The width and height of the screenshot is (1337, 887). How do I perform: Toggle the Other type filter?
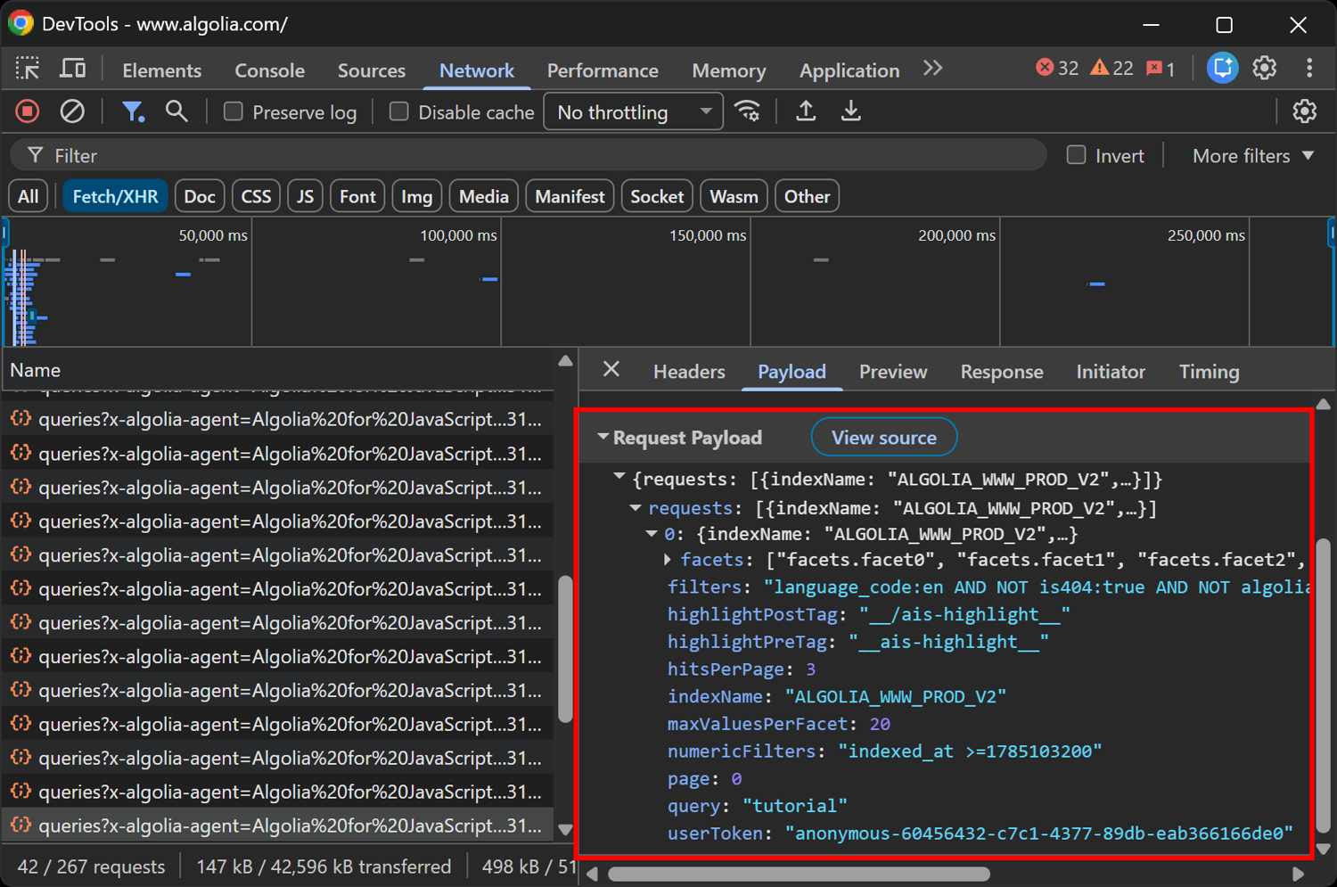click(808, 196)
